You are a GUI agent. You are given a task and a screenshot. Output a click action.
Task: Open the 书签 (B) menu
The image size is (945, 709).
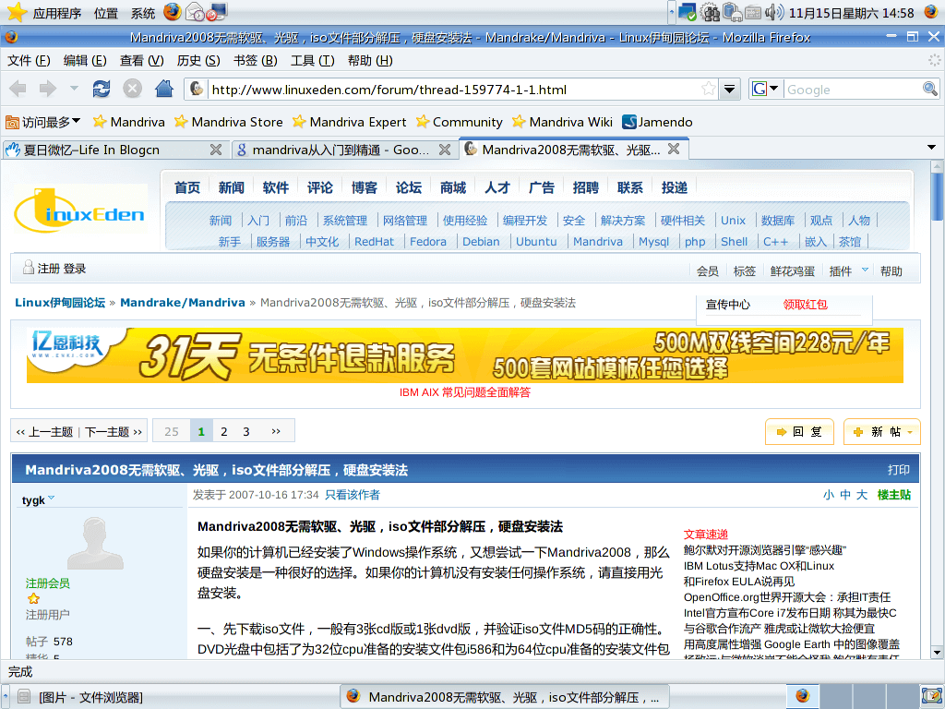255,60
